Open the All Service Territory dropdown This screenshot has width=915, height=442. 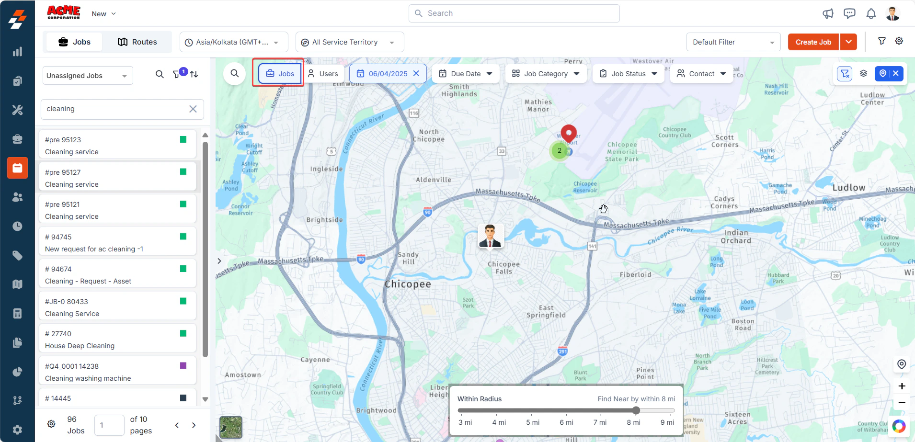point(350,42)
